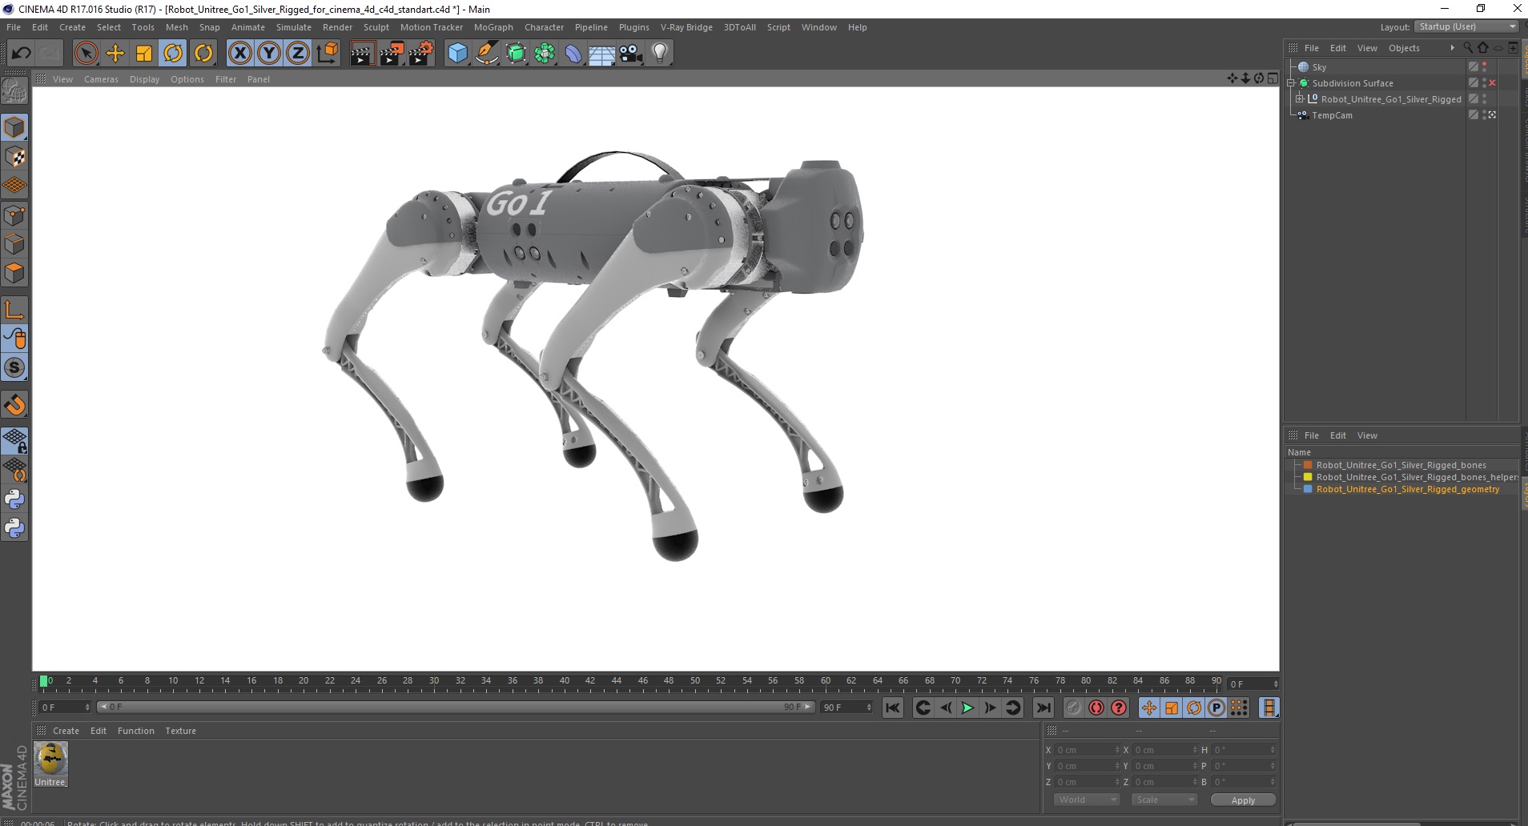
Task: Toggle Snap with the S icon
Action: [x=14, y=368]
